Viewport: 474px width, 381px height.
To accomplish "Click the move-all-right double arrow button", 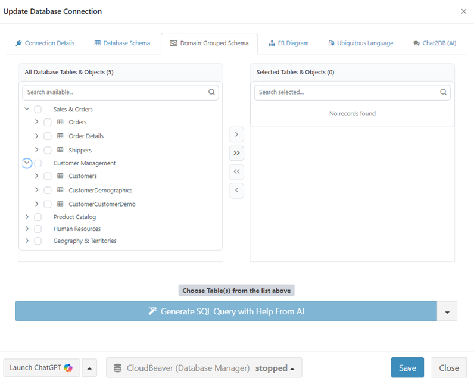I will tap(236, 153).
